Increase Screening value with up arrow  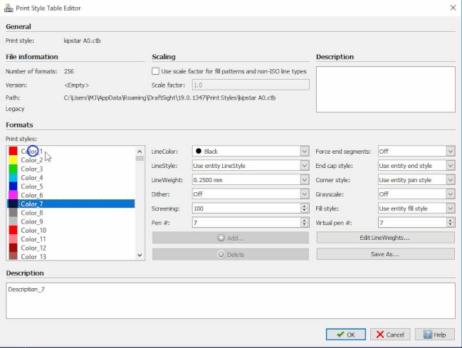pyautogui.click(x=305, y=206)
